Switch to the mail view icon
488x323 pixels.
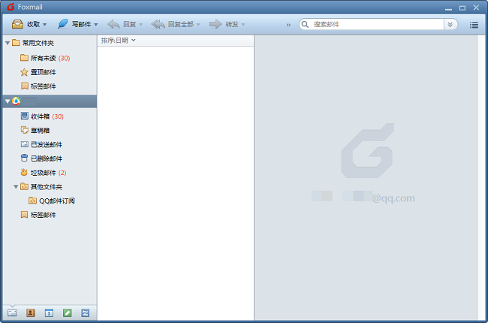pos(12,313)
